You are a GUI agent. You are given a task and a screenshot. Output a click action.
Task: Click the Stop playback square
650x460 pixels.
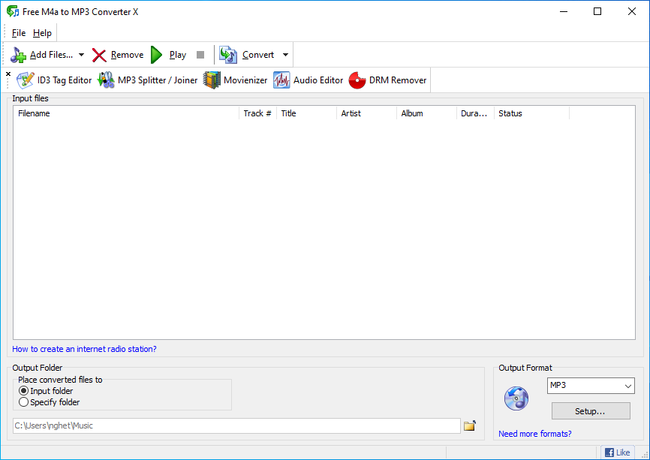point(200,54)
